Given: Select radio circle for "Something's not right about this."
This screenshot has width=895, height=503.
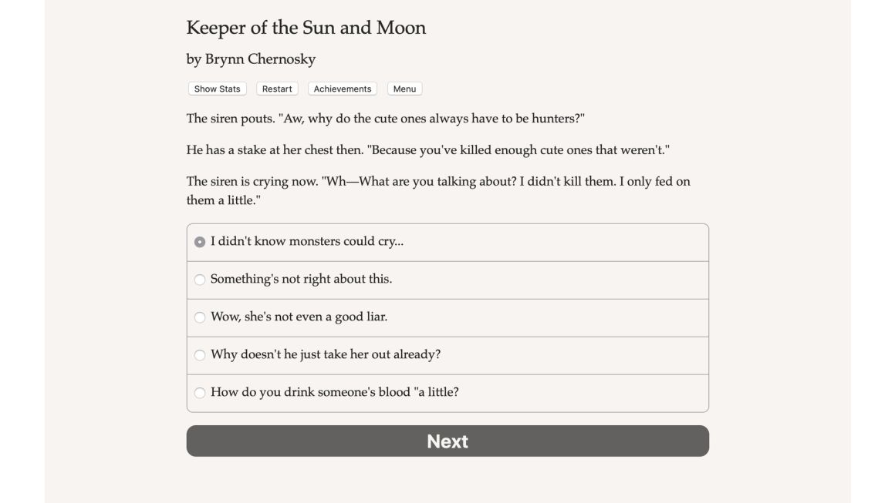Looking at the screenshot, I should click(200, 280).
